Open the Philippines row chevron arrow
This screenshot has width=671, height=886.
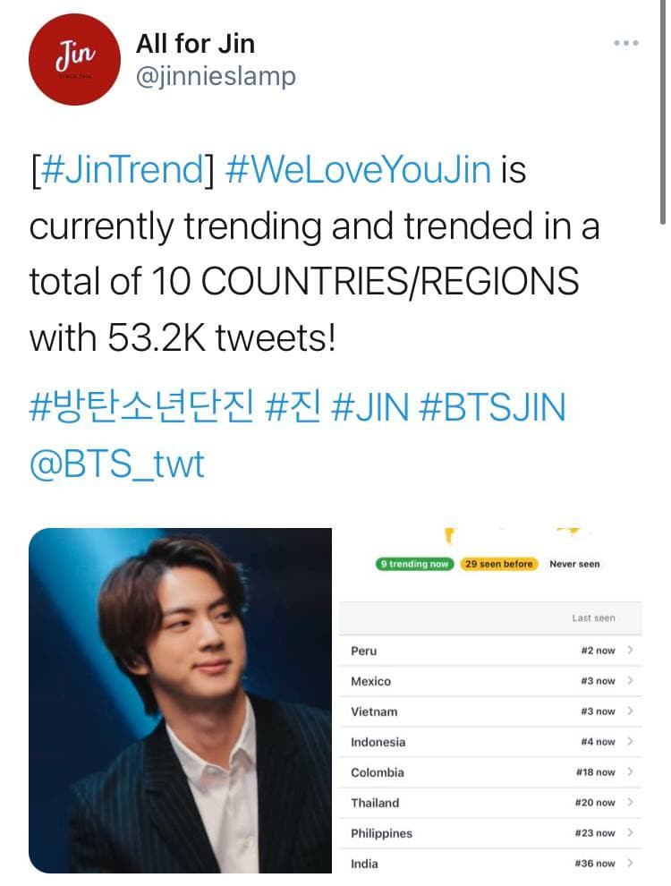point(630,833)
